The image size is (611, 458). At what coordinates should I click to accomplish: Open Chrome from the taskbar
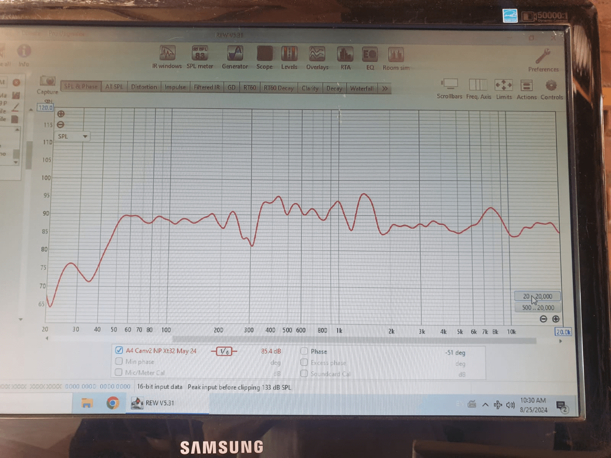113,403
